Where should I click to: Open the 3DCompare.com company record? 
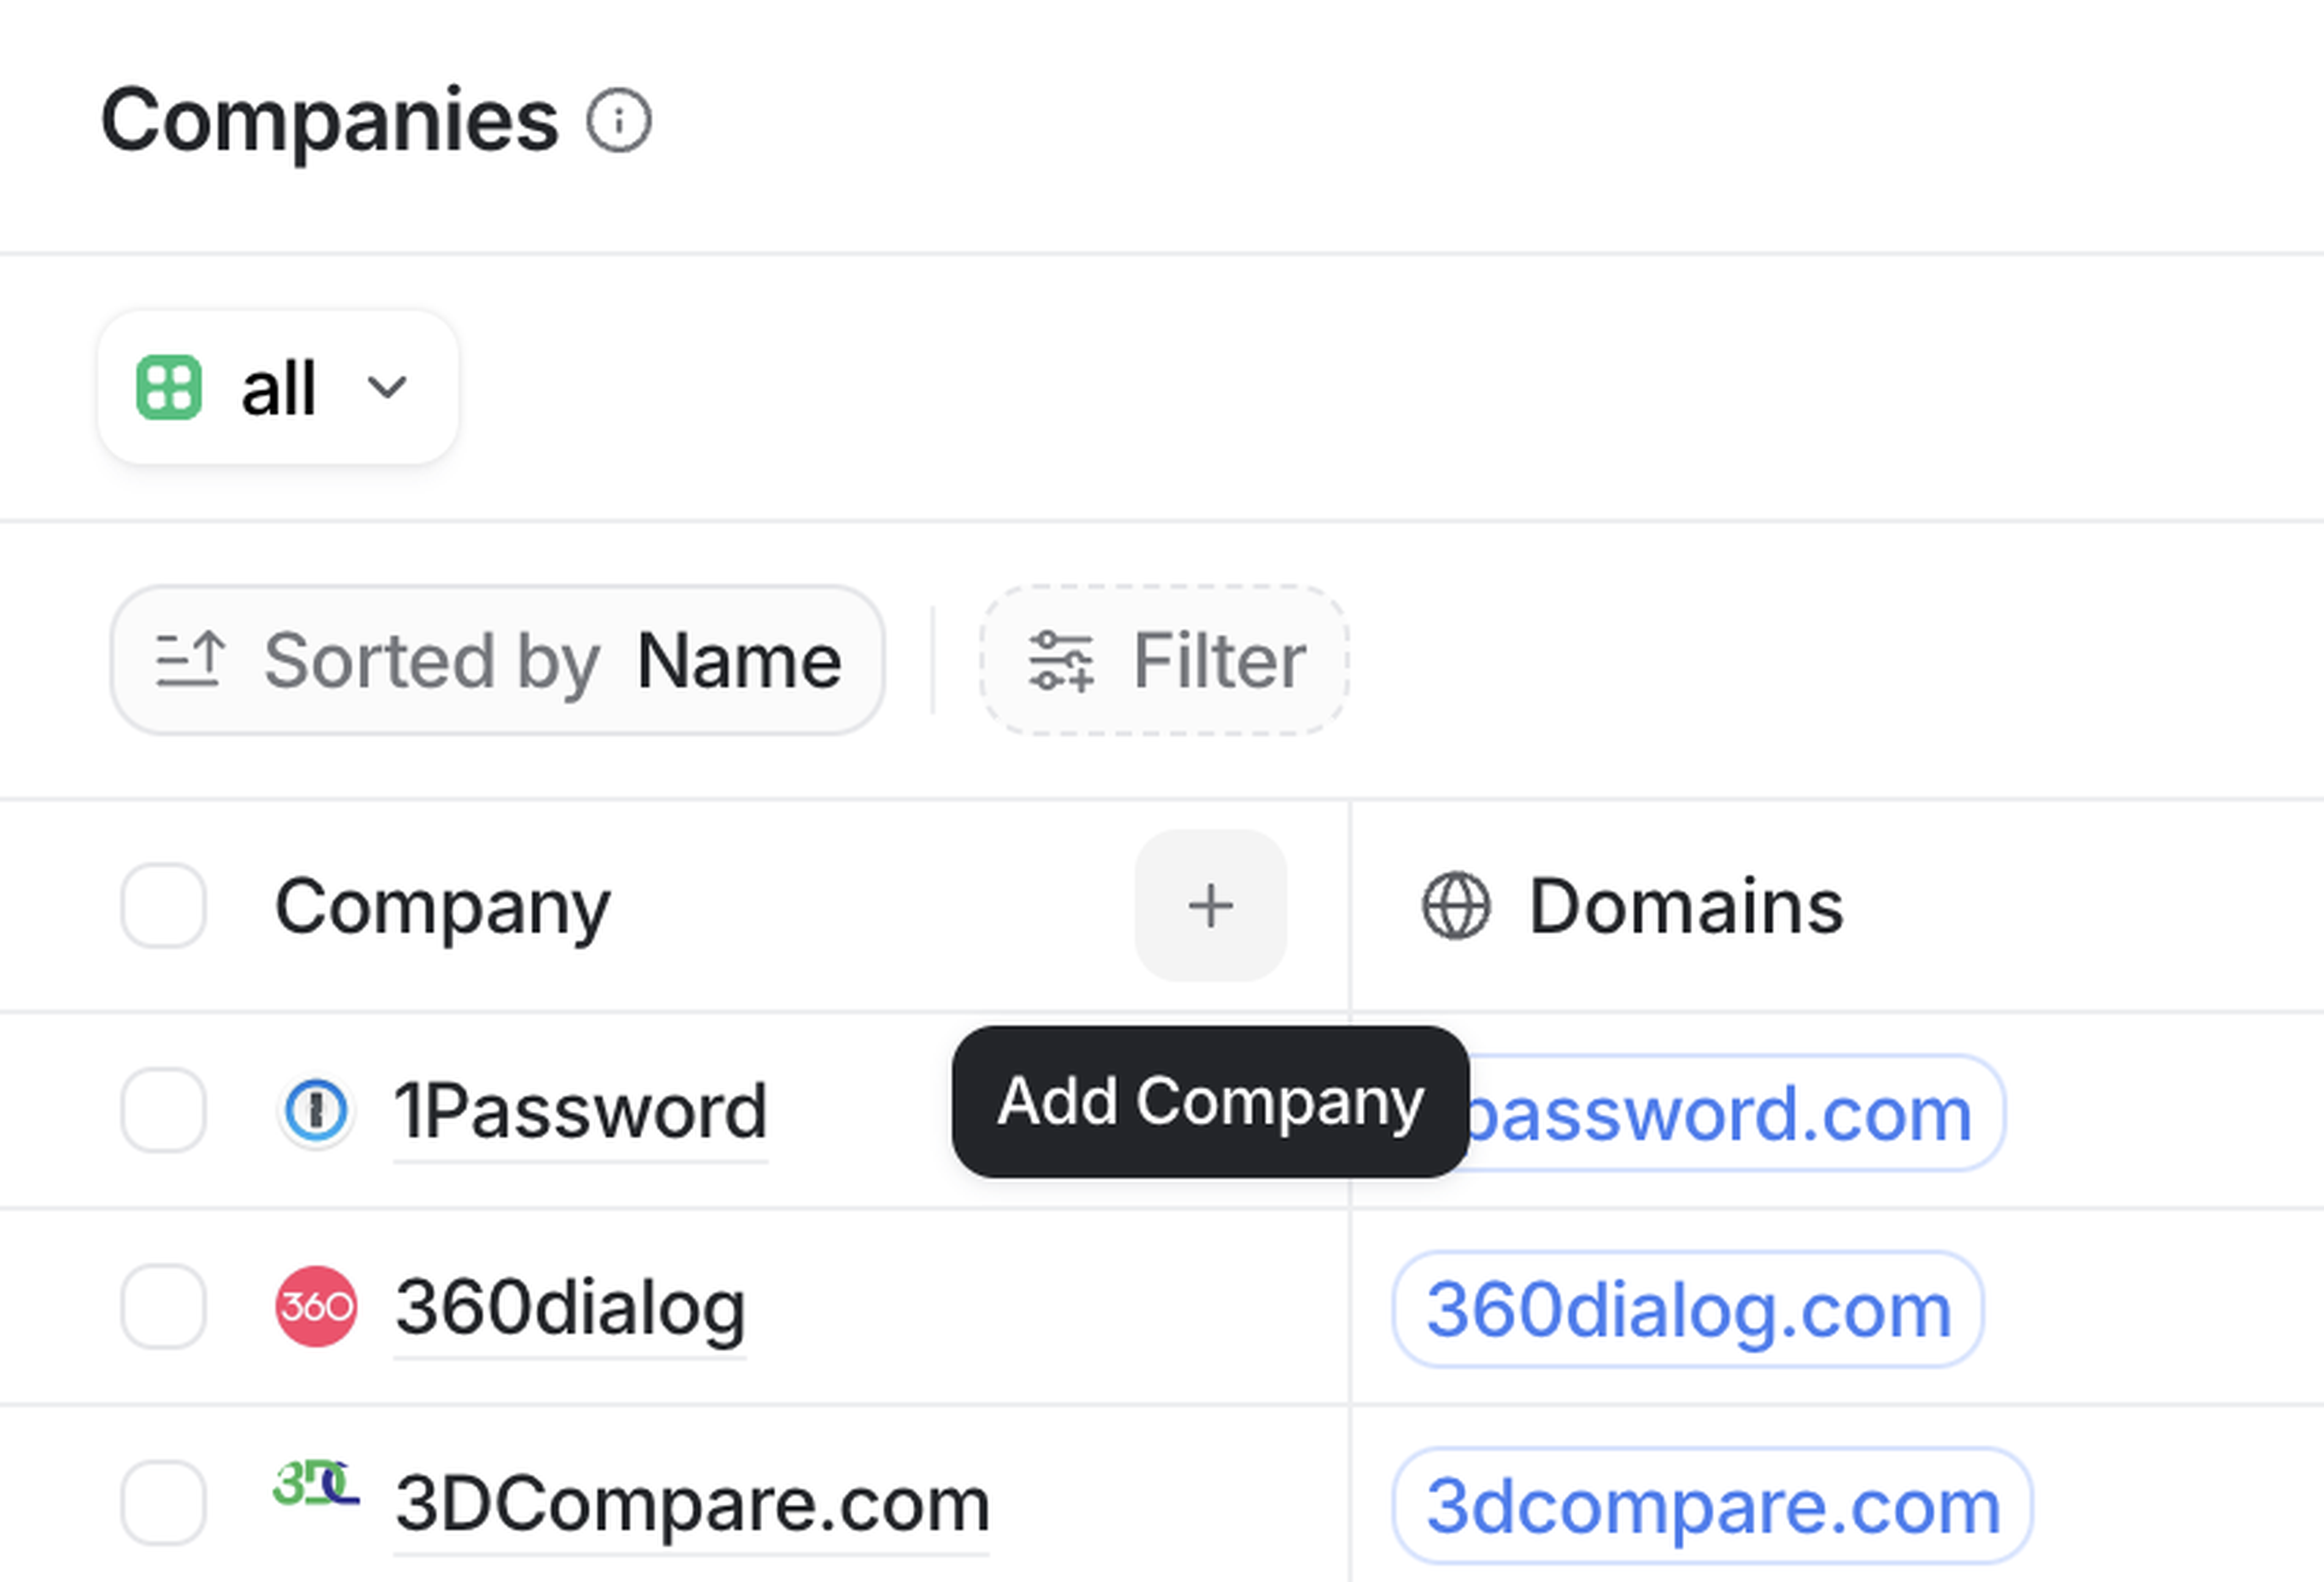(x=692, y=1504)
